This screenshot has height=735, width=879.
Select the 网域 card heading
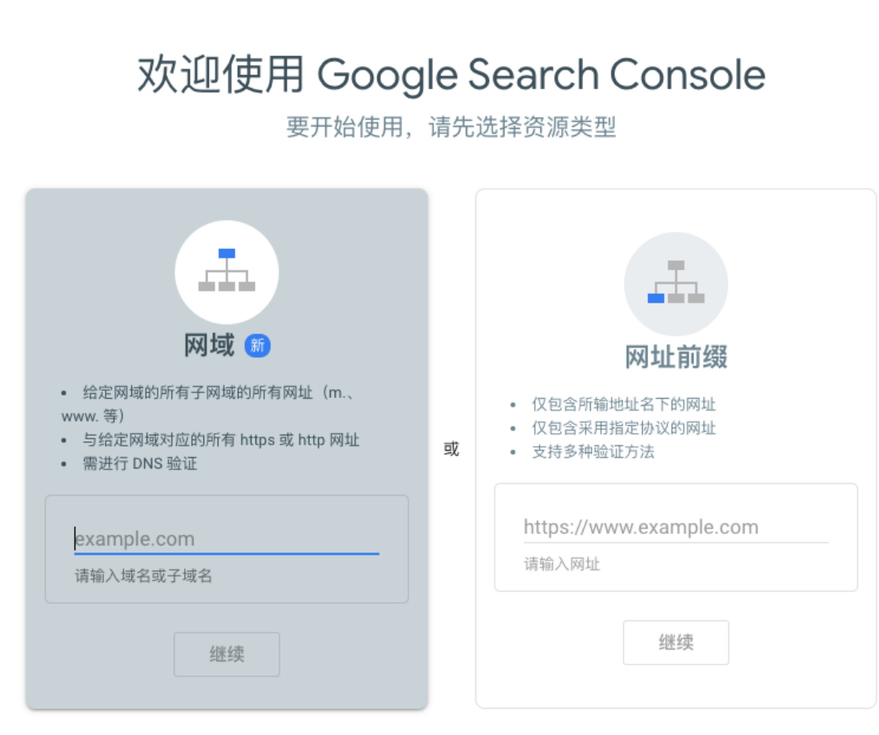click(209, 345)
